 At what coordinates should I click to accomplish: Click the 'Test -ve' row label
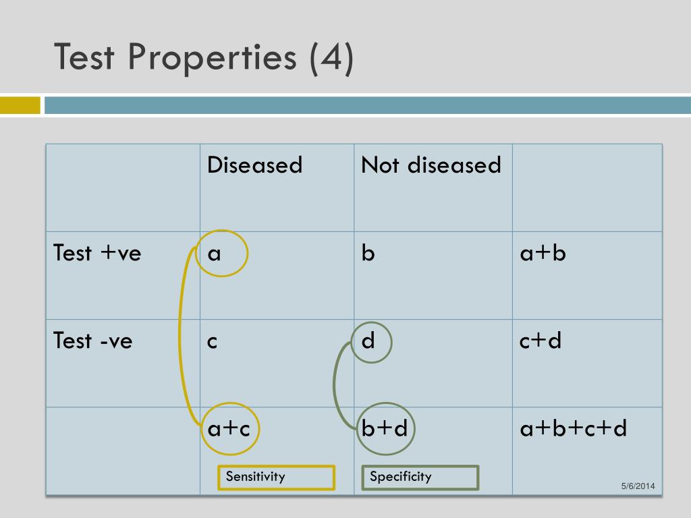click(x=93, y=341)
